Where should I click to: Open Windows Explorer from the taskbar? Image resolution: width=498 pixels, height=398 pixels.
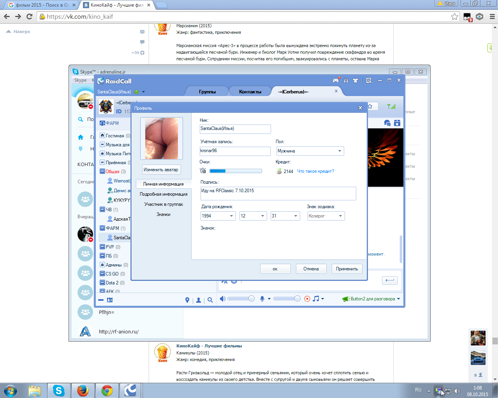(x=35, y=391)
